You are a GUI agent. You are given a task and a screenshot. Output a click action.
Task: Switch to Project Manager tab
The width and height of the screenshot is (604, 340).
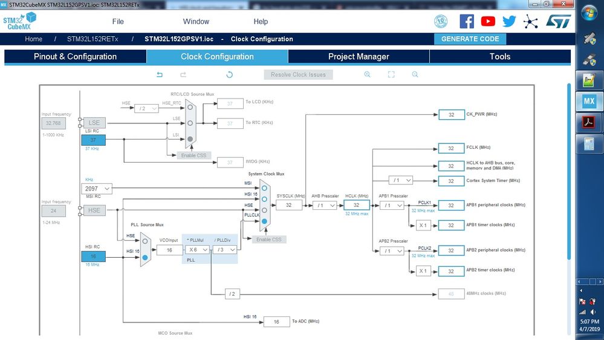359,57
